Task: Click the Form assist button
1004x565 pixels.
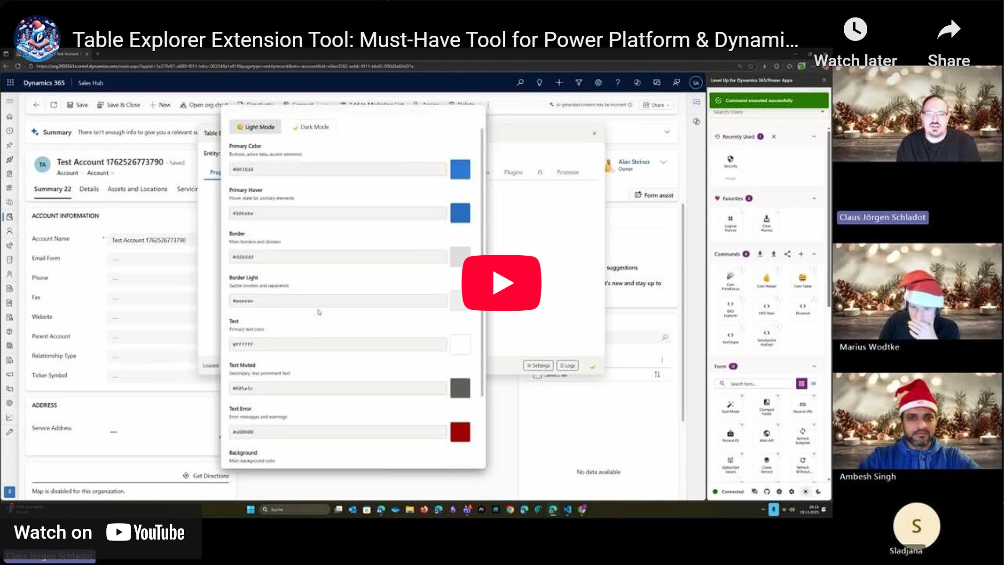Action: tap(654, 195)
